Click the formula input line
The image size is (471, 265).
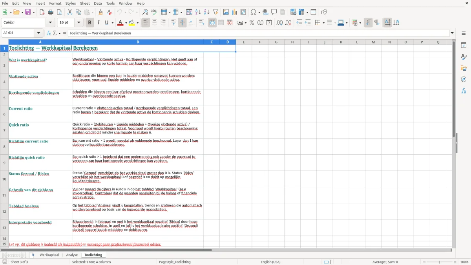coord(258,33)
